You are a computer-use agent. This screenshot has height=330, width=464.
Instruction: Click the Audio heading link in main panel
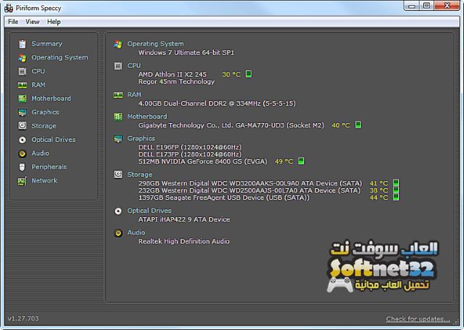click(x=136, y=232)
